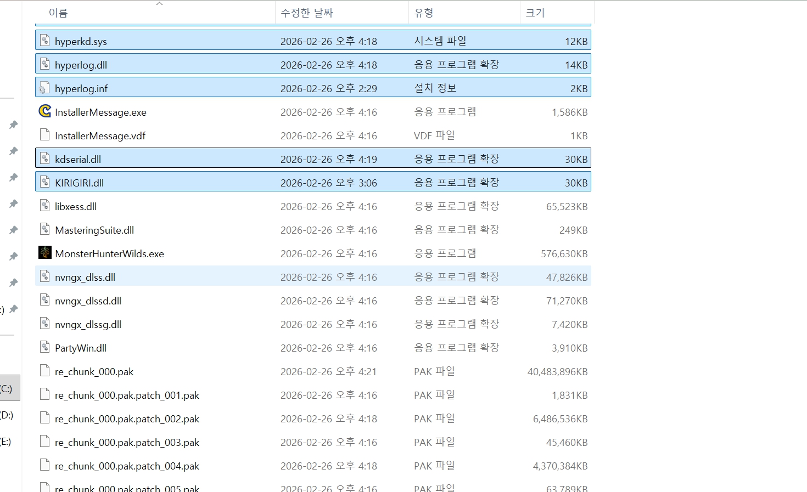This screenshot has height=492, width=807.
Task: Select re_chunk_000.pak.patch_002.pak file
Action: pyautogui.click(x=127, y=419)
